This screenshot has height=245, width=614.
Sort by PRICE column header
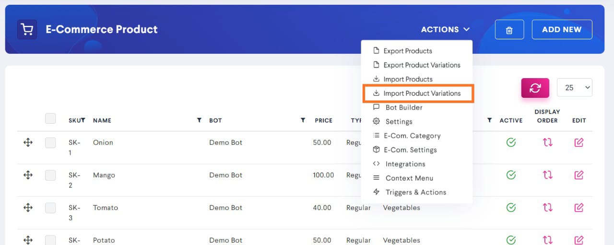click(x=323, y=120)
